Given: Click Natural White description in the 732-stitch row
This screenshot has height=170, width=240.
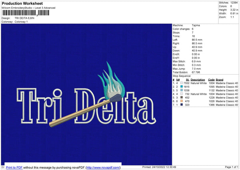Looking at the screenshot, I should (x=198, y=94).
